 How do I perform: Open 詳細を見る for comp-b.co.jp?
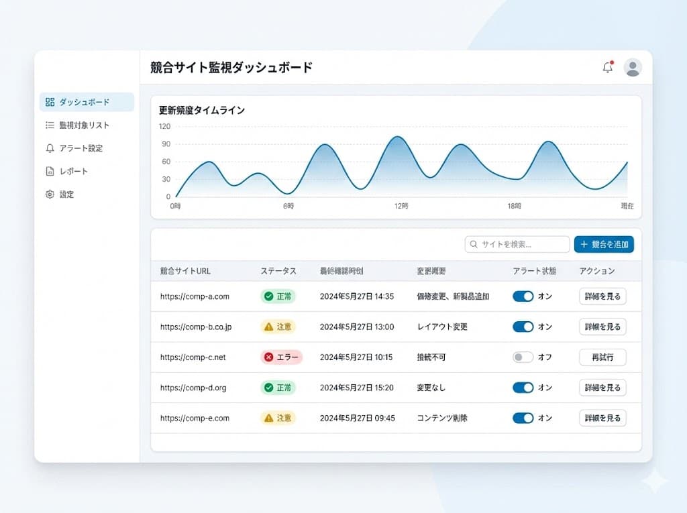pos(602,327)
